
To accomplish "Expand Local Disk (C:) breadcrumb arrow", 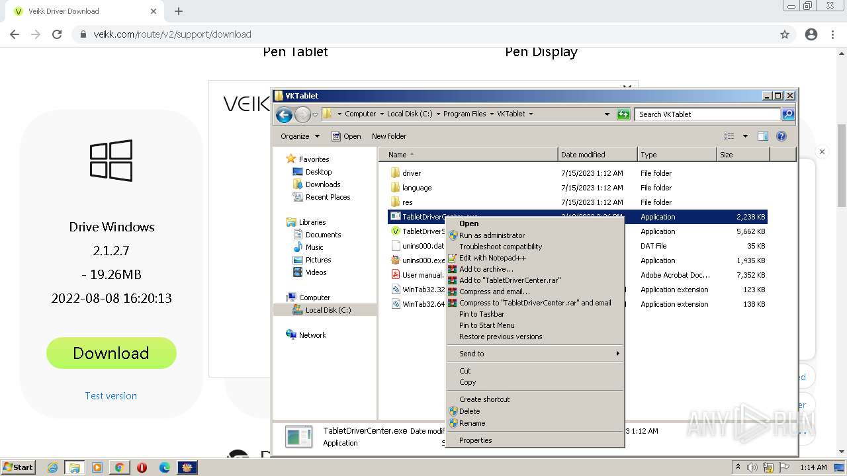I will click(x=438, y=114).
